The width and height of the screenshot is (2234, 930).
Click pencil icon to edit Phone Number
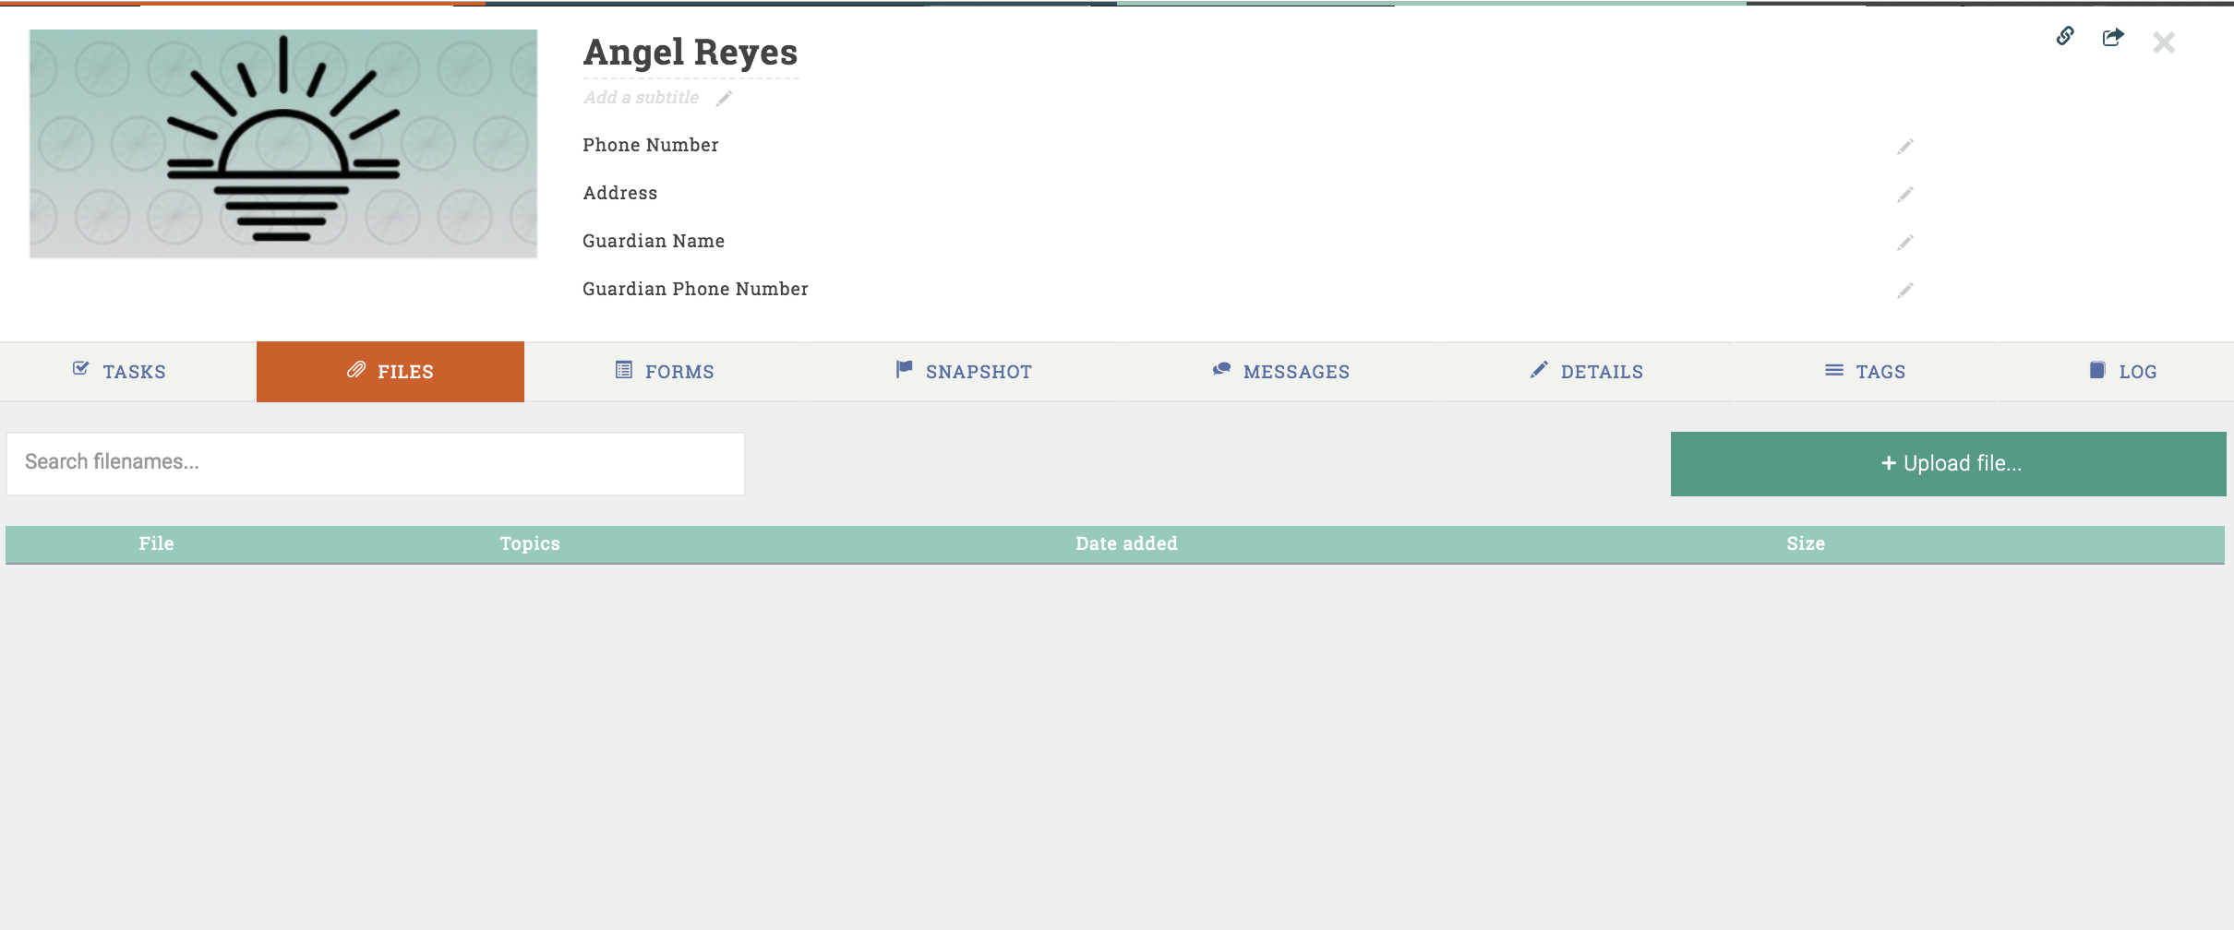click(x=1904, y=147)
